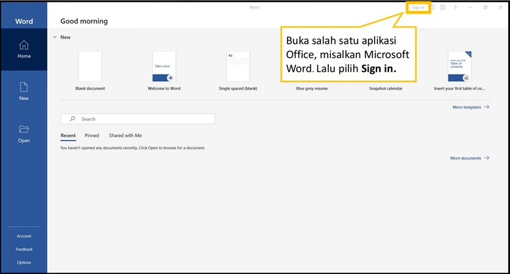Viewport: 510px width, 274px height.
Task: Open the Open folder page
Action: tap(24, 134)
